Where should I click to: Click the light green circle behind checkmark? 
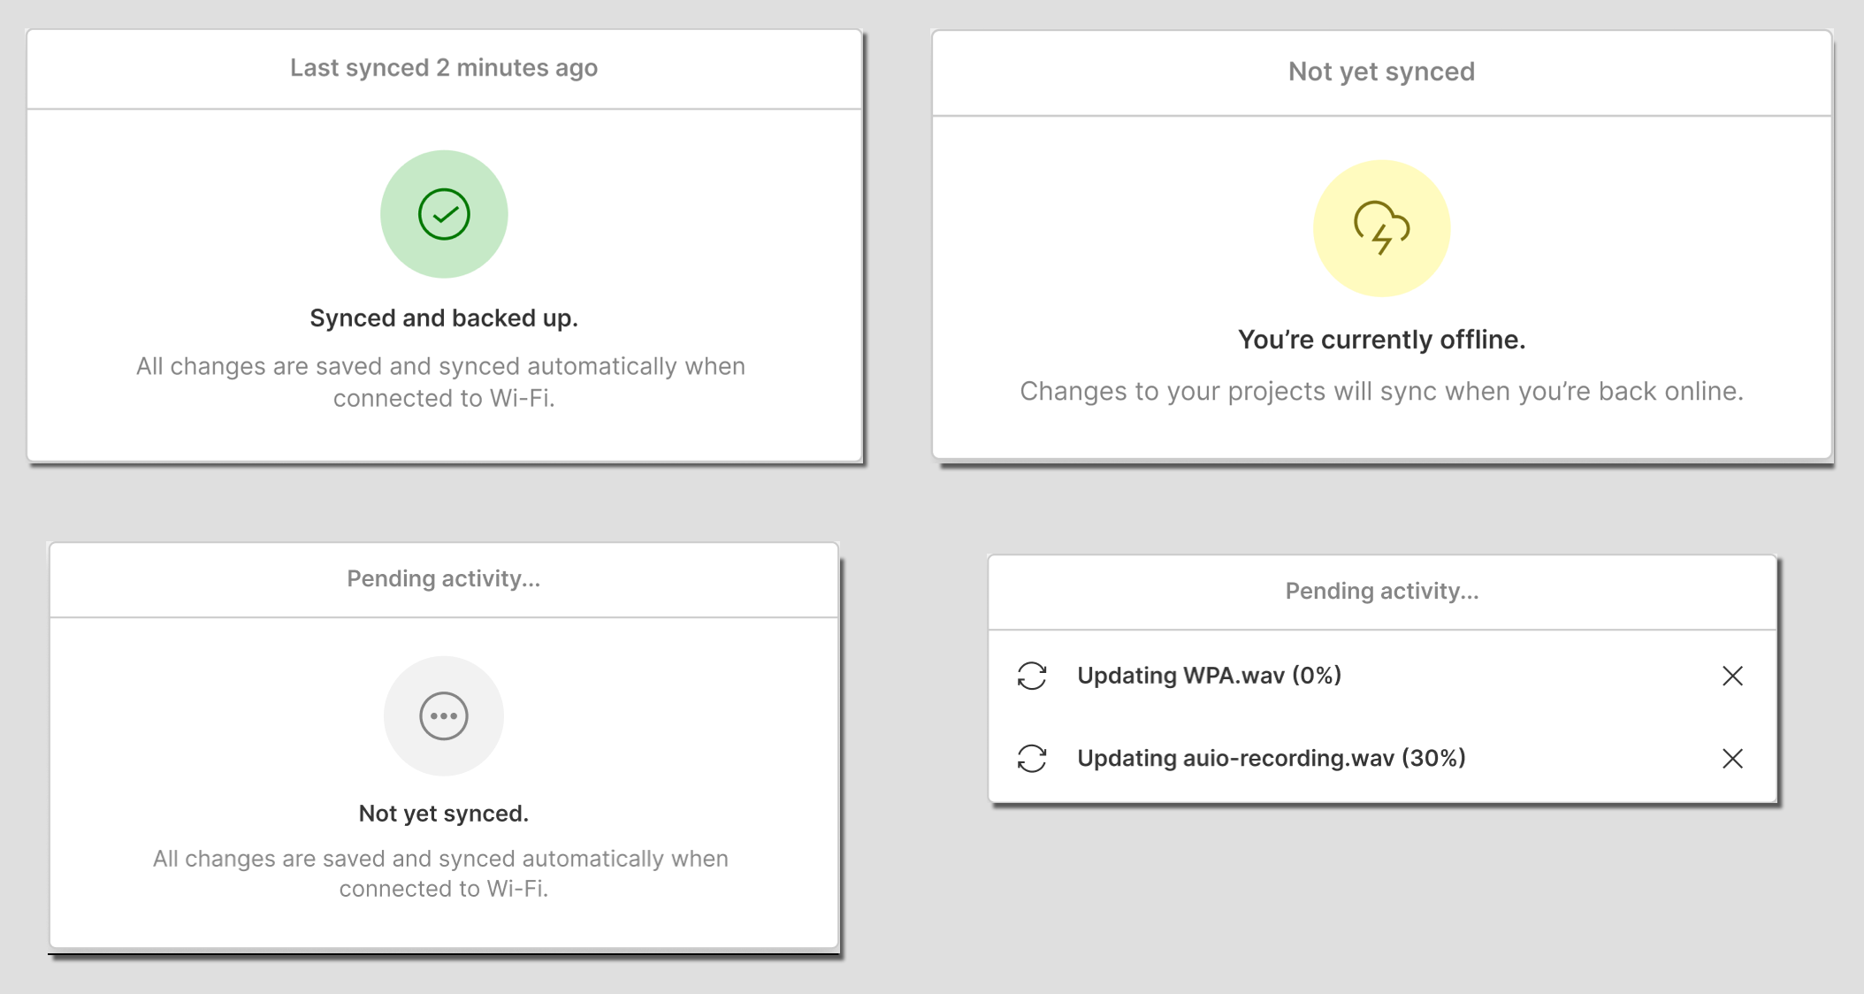[444, 214]
